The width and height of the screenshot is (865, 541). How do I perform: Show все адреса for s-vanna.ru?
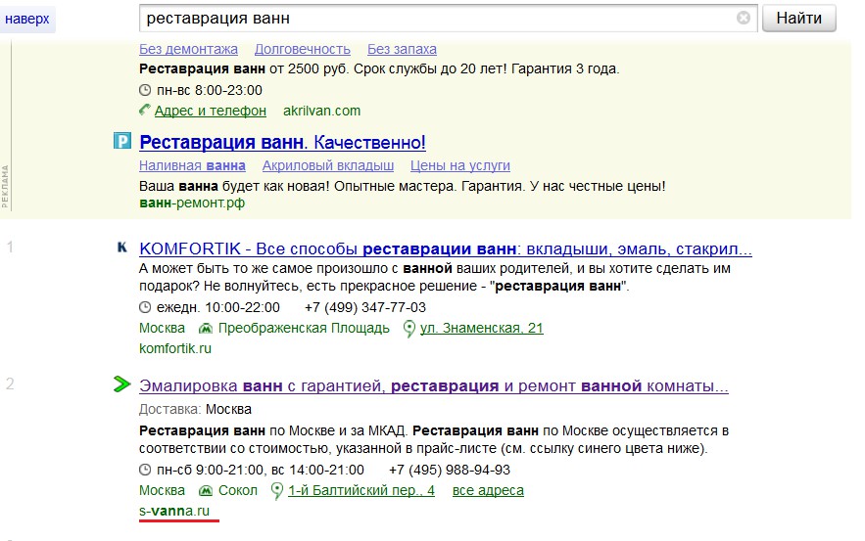click(488, 490)
